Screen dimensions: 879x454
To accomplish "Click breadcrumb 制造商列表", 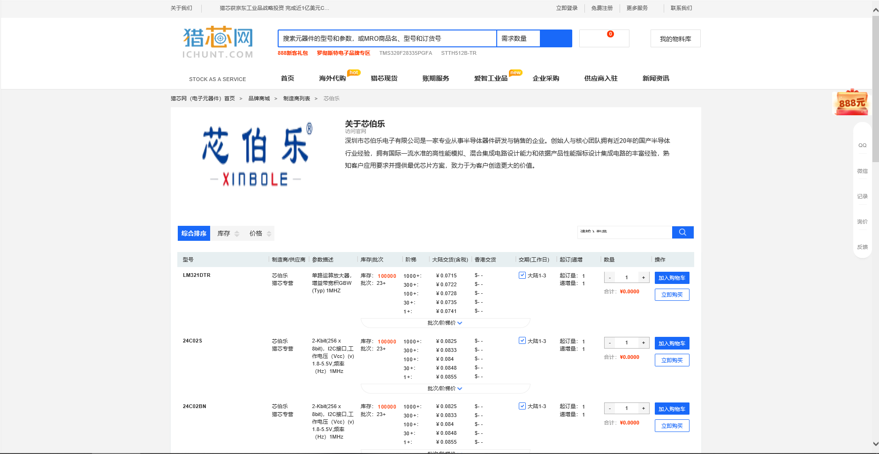I will pos(296,98).
